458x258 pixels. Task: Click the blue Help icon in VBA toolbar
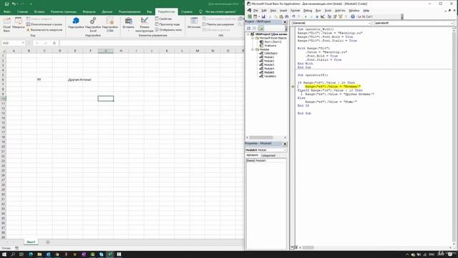click(x=353, y=16)
